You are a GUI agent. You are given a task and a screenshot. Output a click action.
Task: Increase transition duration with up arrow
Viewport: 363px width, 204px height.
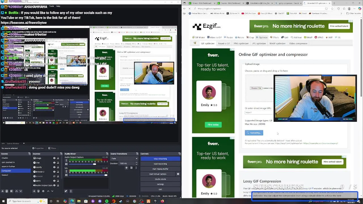point(136,162)
